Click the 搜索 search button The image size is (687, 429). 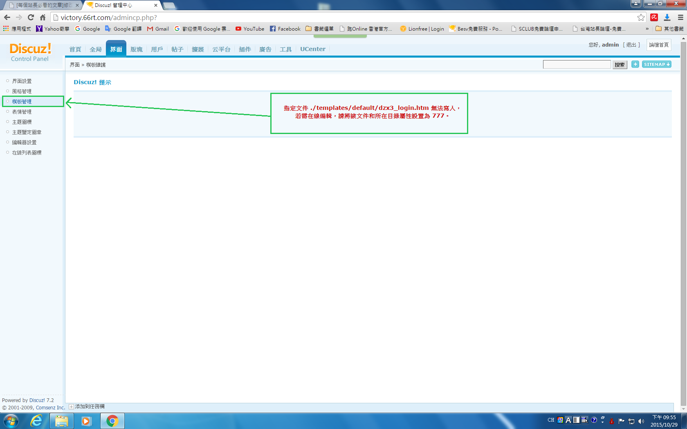tap(620, 65)
